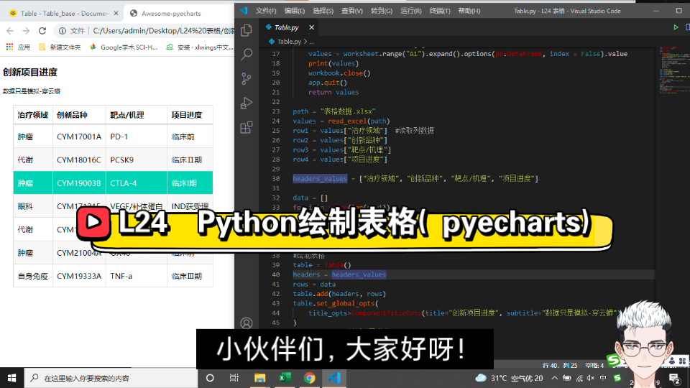The height and width of the screenshot is (388, 690).
Task: Show hidden system tray icons
Action: point(554,378)
